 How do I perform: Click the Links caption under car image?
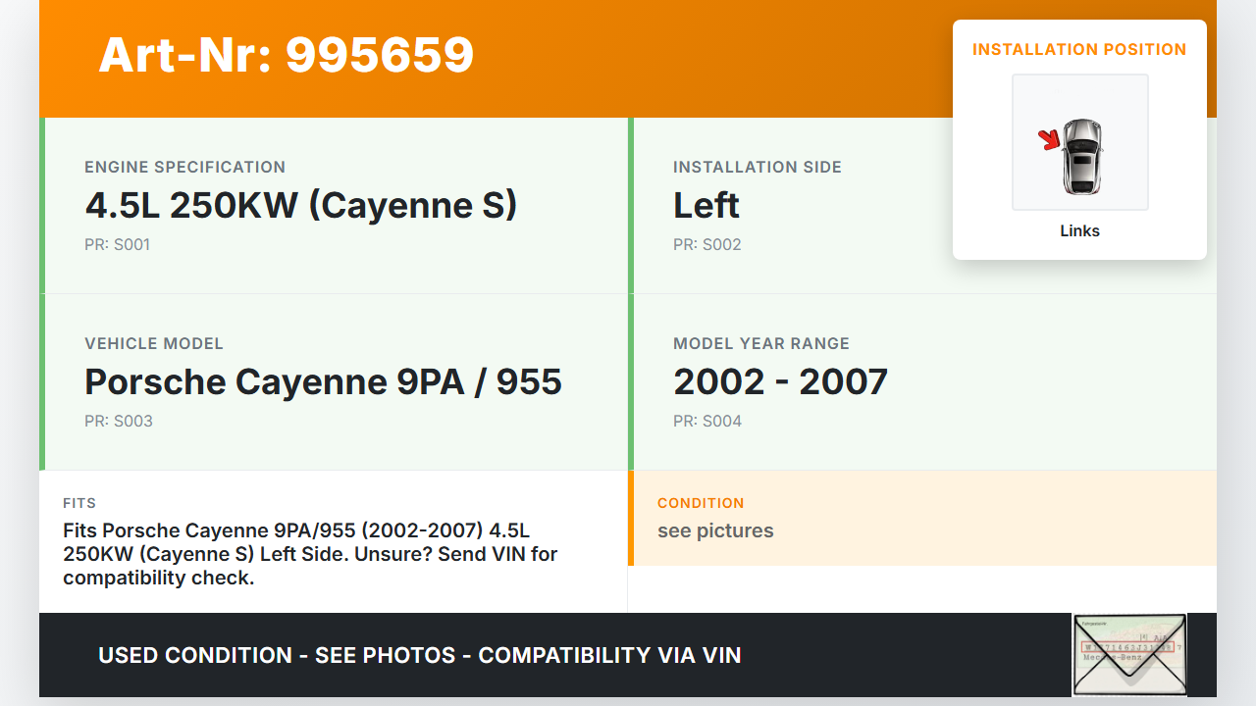[x=1079, y=231]
